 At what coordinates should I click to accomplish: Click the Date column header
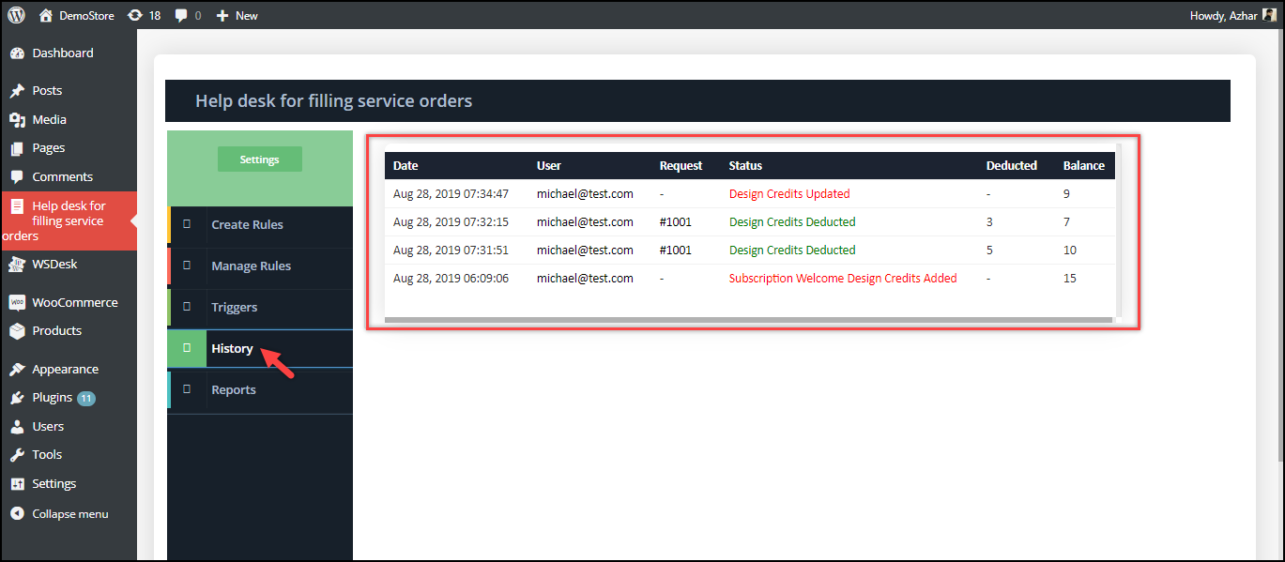(x=405, y=166)
